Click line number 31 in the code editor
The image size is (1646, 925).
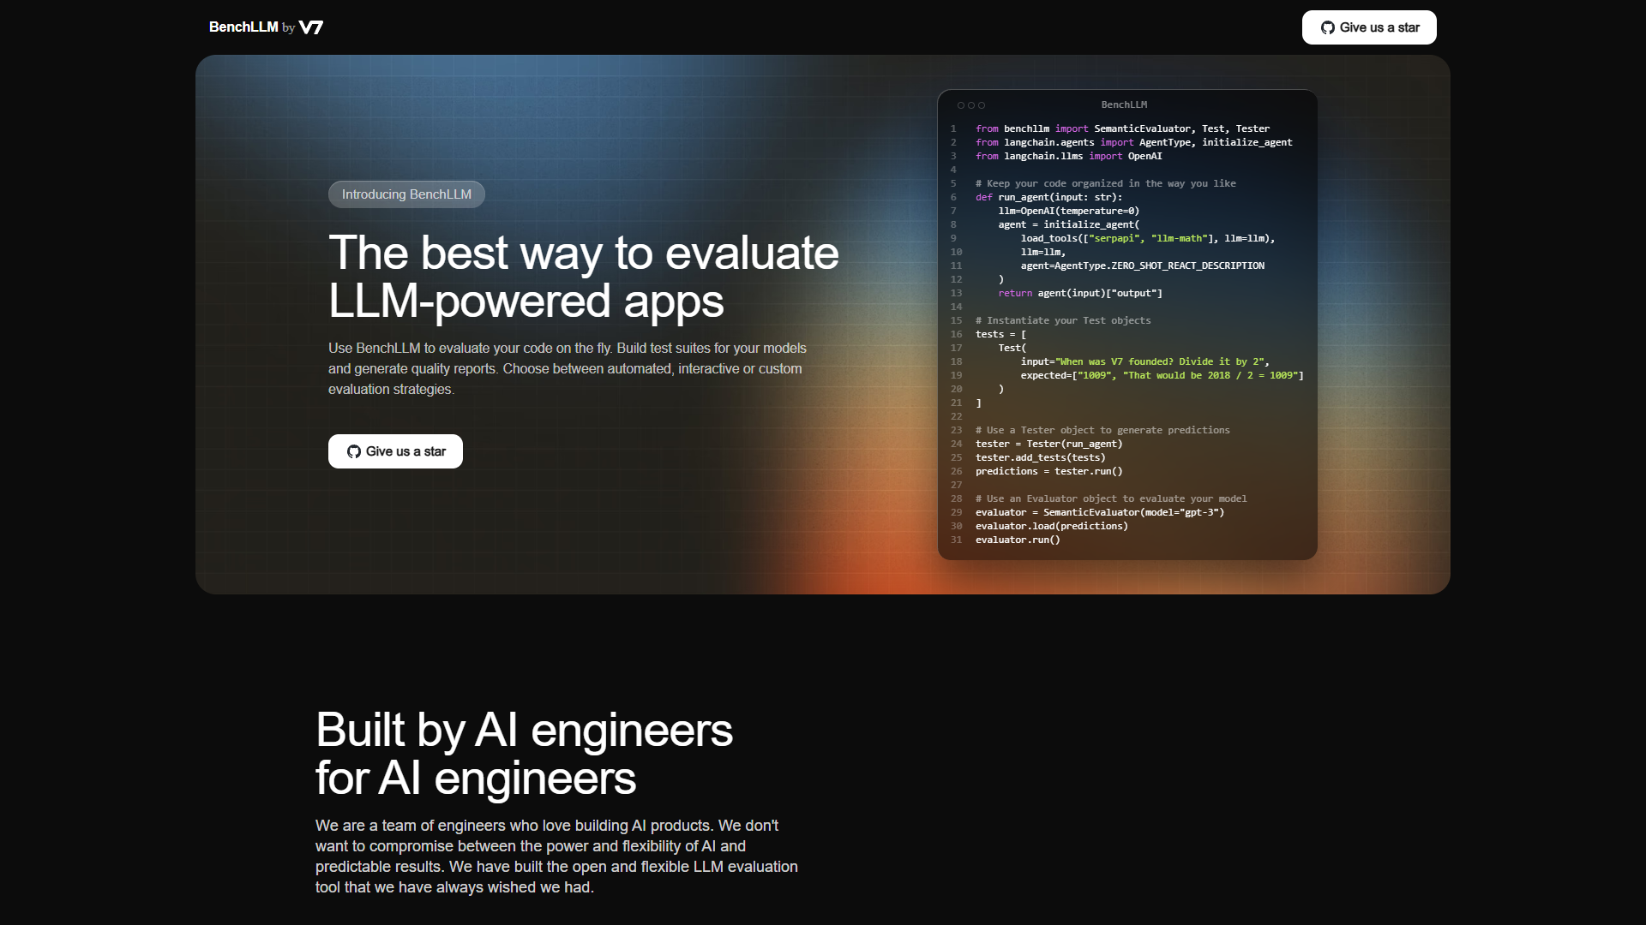[x=956, y=540]
